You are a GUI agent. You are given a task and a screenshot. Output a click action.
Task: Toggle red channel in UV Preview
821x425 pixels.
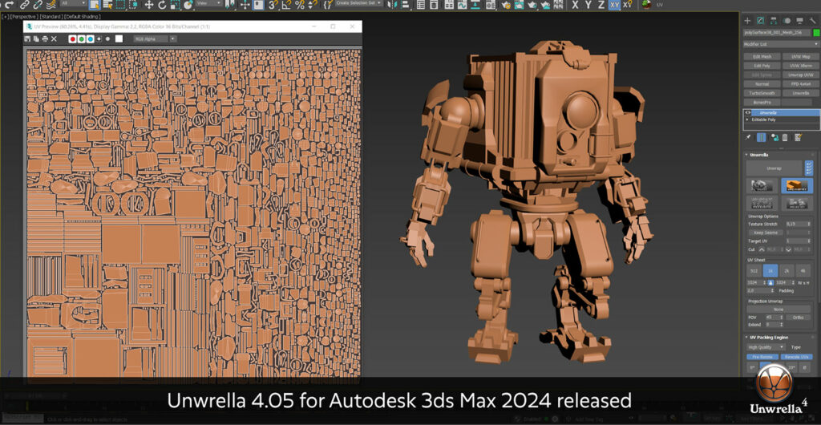tap(72, 38)
